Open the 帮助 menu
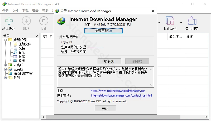Viewport: 211px width, 121px height. 45,11
